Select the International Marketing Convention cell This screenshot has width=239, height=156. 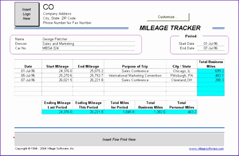135,75
